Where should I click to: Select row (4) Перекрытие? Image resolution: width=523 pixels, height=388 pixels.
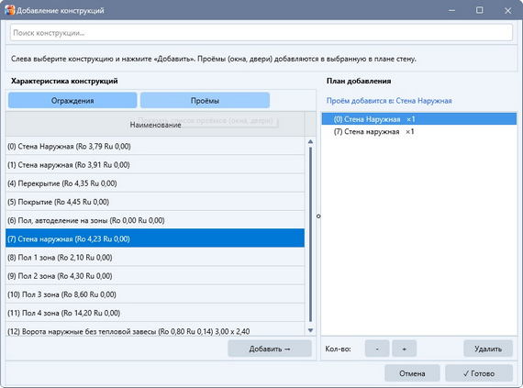155,183
